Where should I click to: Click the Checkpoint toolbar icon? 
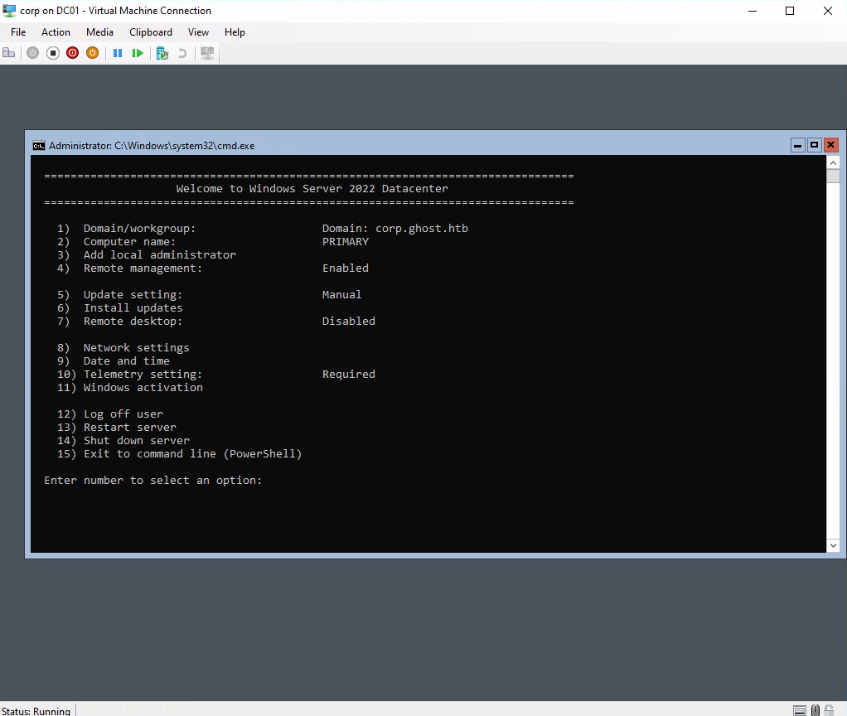pos(162,53)
